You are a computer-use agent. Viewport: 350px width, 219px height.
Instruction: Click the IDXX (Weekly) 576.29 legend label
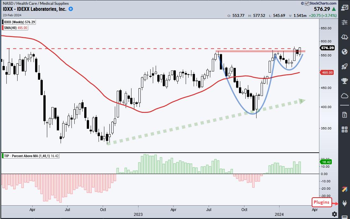click(19, 22)
